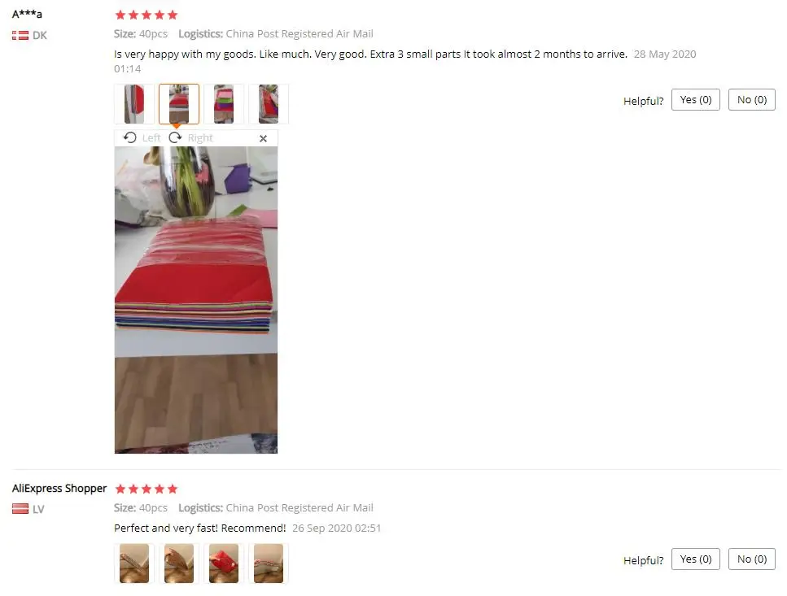Open third thumbnail in DK review
Image resolution: width=787 pixels, height=596 pixels.
pos(224,104)
